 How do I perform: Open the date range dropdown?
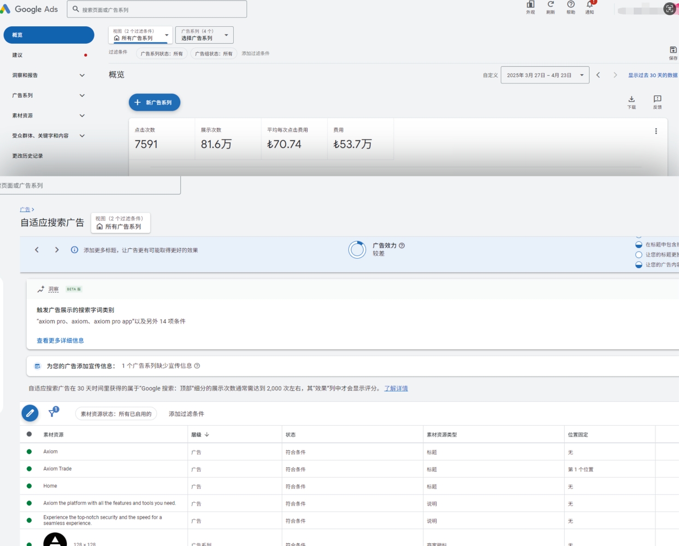point(544,75)
